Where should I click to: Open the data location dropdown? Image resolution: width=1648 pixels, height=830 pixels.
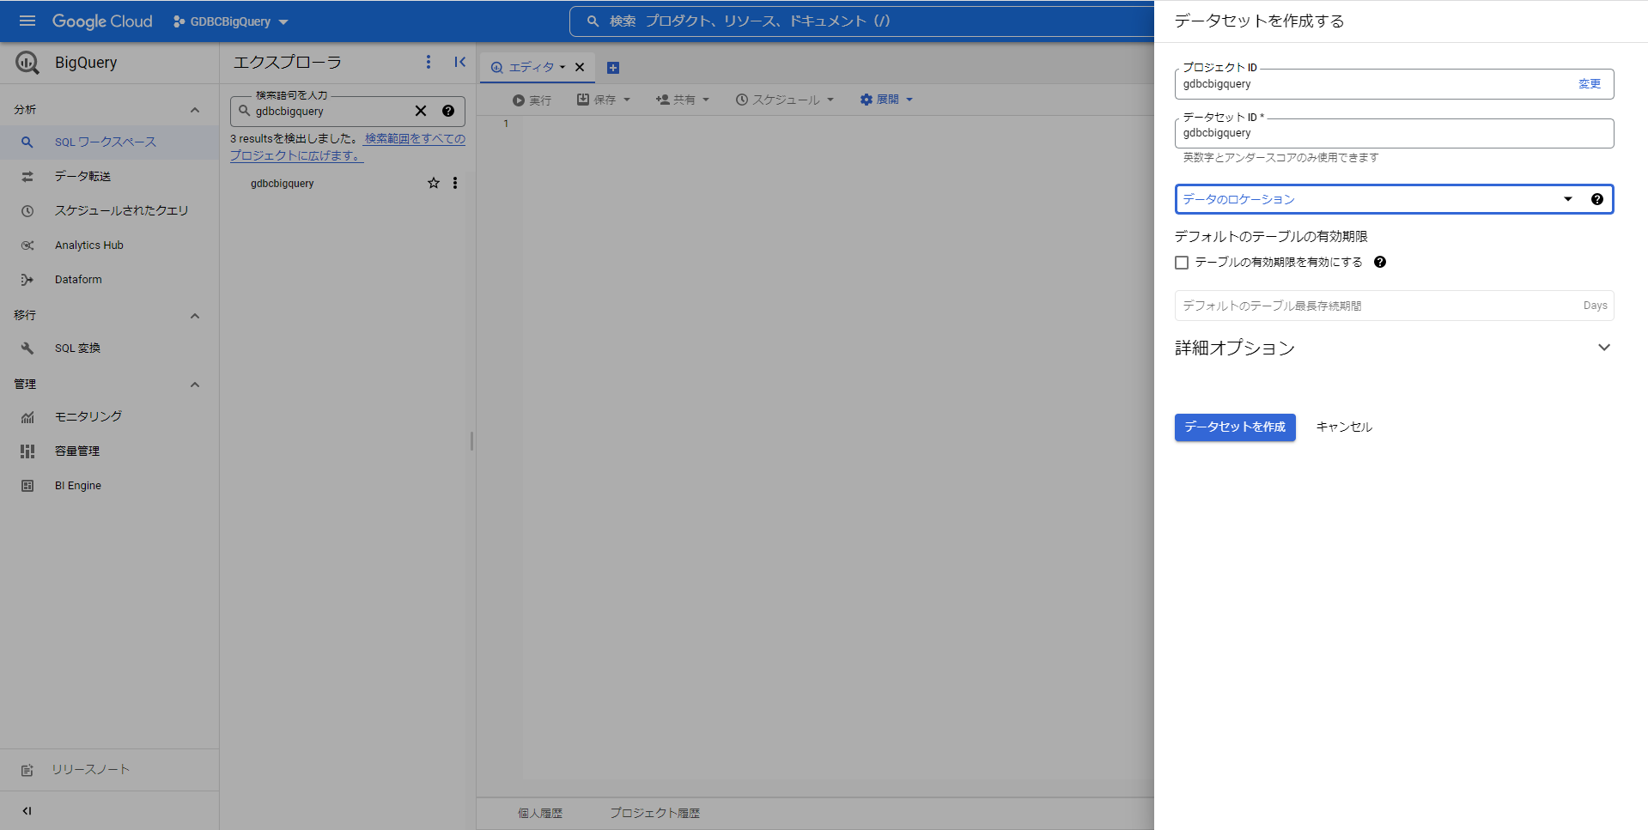pos(1374,199)
